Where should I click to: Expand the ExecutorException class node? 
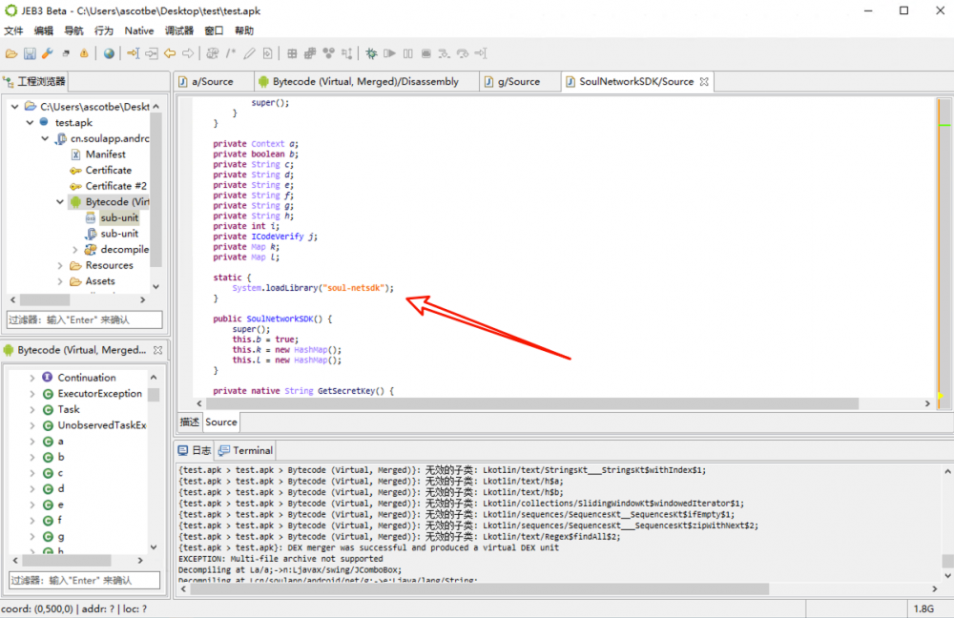coord(32,394)
